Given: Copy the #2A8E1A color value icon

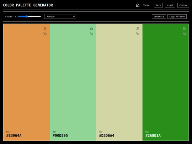Looking at the screenshot, I should pyautogui.click(x=184, y=33).
